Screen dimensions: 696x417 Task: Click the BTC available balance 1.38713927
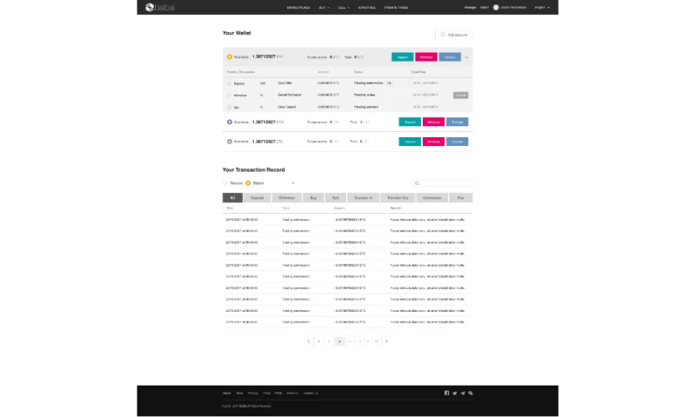pos(264,56)
